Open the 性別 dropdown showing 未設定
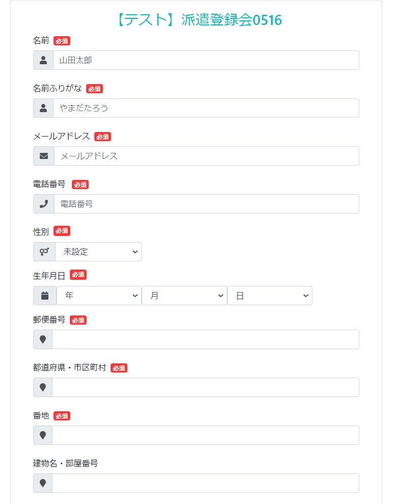Image resolution: width=399 pixels, height=504 pixels. tap(98, 252)
